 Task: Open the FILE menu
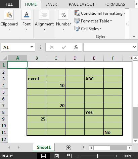(9, 4)
